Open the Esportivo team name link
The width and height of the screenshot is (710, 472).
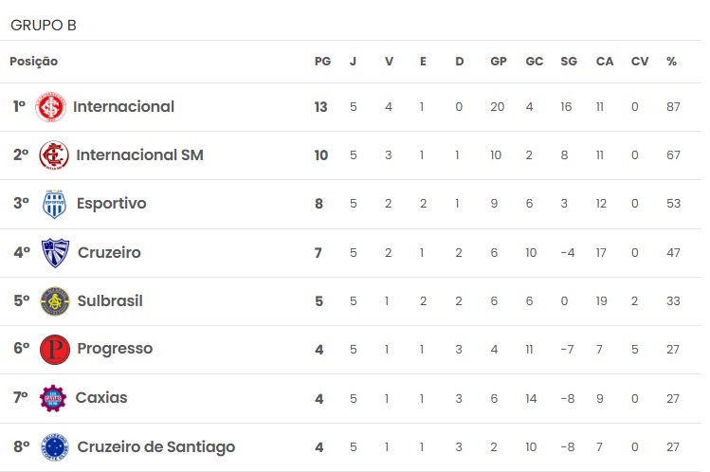coord(112,203)
